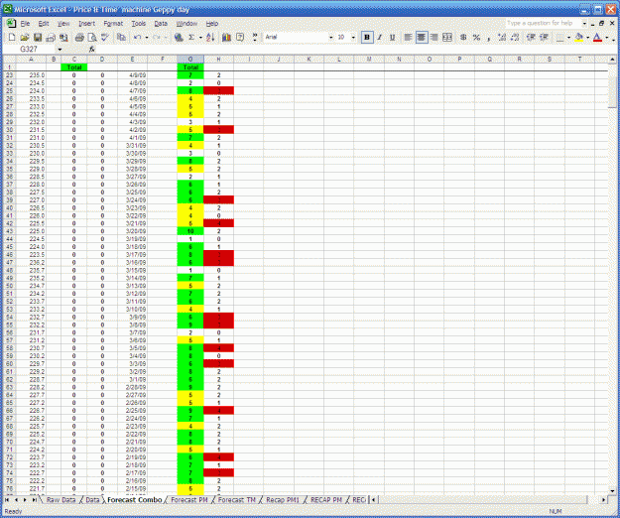Save the workbook with the floppy disk icon
The height and width of the screenshot is (518, 620).
[38, 37]
